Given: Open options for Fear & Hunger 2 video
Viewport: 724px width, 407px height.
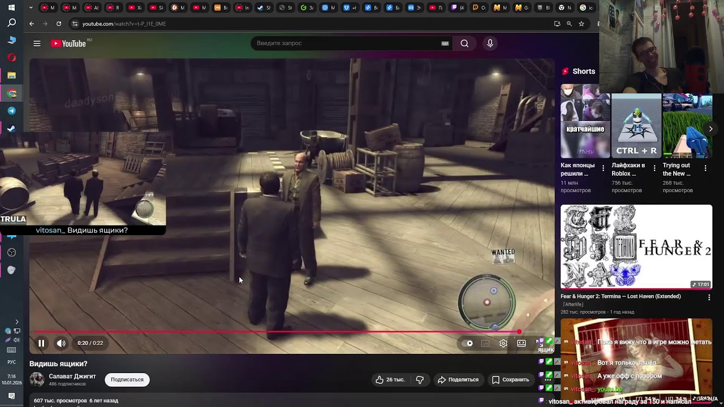Looking at the screenshot, I should coord(709,297).
